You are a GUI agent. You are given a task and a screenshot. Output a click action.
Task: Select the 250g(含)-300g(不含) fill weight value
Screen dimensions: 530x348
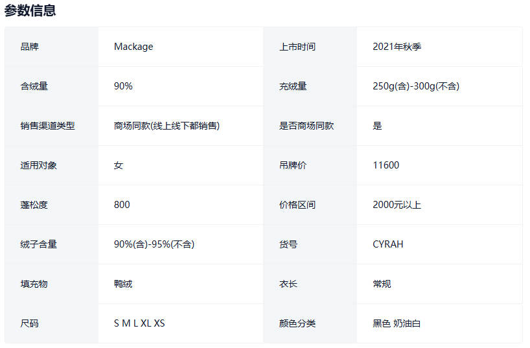coord(415,86)
